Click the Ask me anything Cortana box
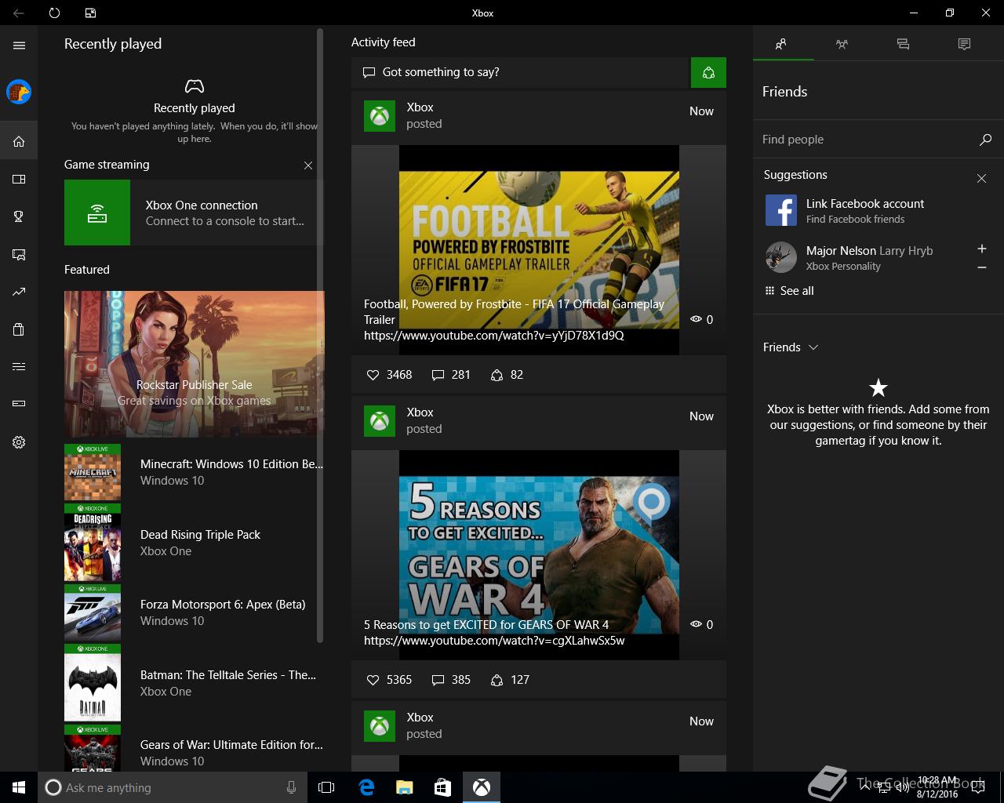 coord(172,787)
